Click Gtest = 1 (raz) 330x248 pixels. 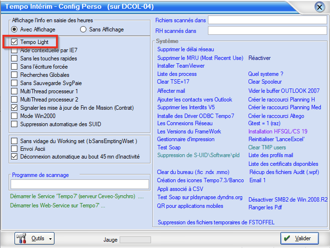[264, 123]
